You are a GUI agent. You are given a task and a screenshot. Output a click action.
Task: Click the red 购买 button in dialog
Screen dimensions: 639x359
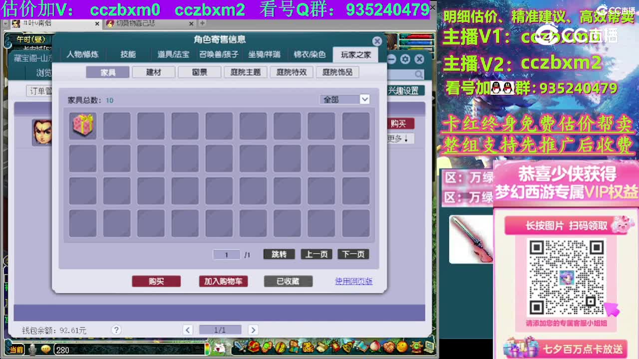click(x=156, y=281)
